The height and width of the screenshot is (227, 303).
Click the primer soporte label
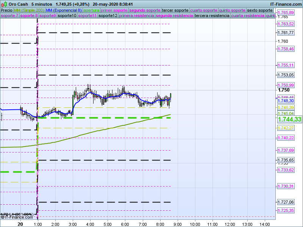coord(114,10)
